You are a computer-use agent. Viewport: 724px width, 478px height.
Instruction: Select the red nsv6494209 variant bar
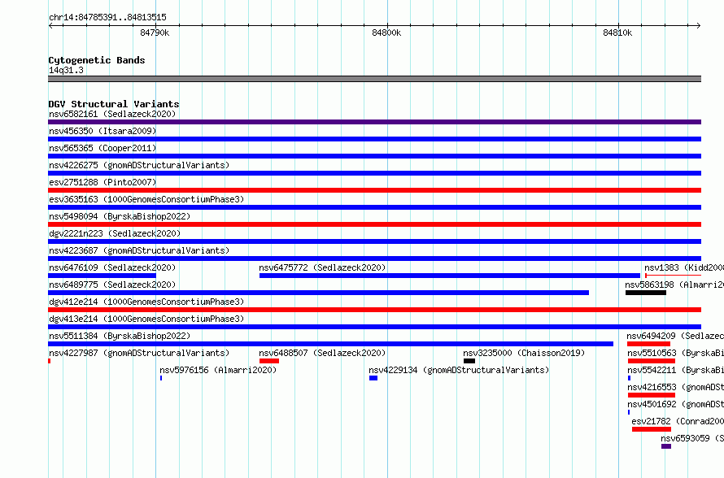(x=648, y=344)
